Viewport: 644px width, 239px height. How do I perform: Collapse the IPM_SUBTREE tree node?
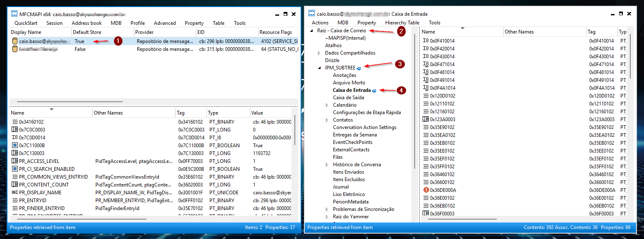(319, 68)
